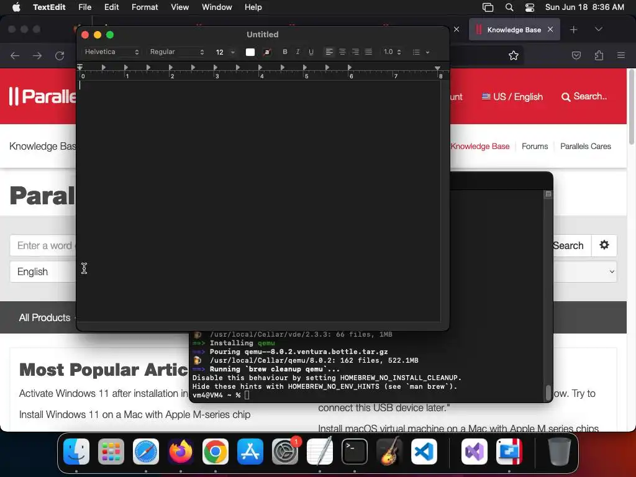Open Stage Manager menu bar icon
Image resolution: width=636 pixels, height=477 pixels.
[x=488, y=7]
